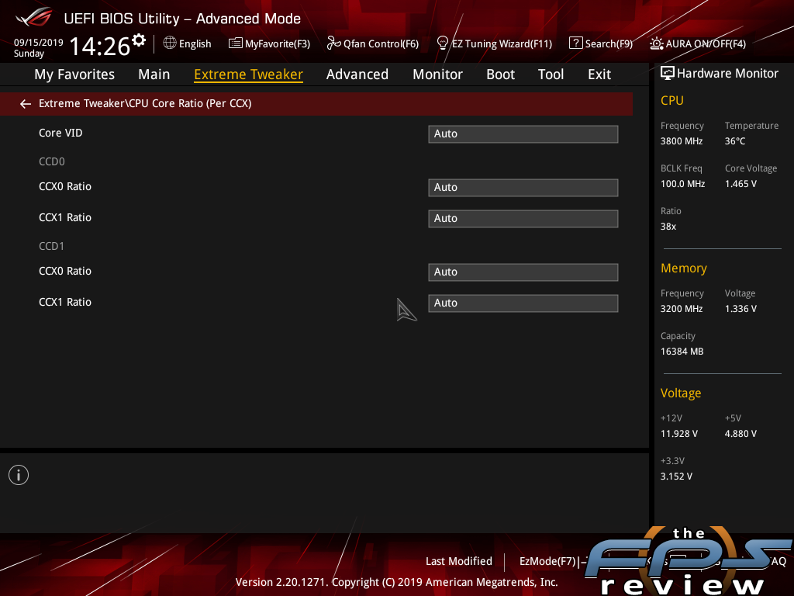Click the +3.3V value 3.152 V
794x596 pixels.
tap(676, 476)
